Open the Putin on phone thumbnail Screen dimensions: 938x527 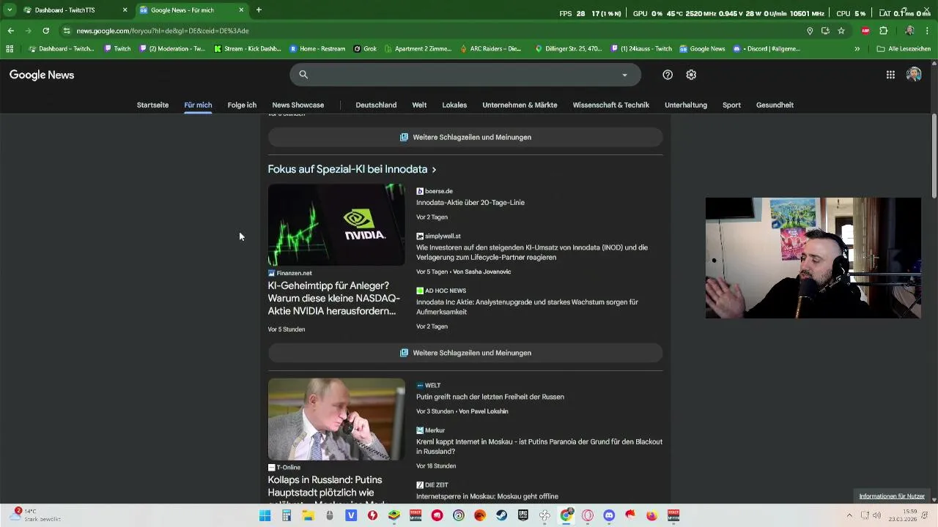click(x=336, y=419)
